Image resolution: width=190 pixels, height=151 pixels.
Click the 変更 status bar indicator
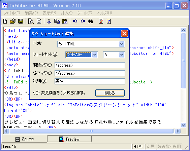(x=150, y=147)
